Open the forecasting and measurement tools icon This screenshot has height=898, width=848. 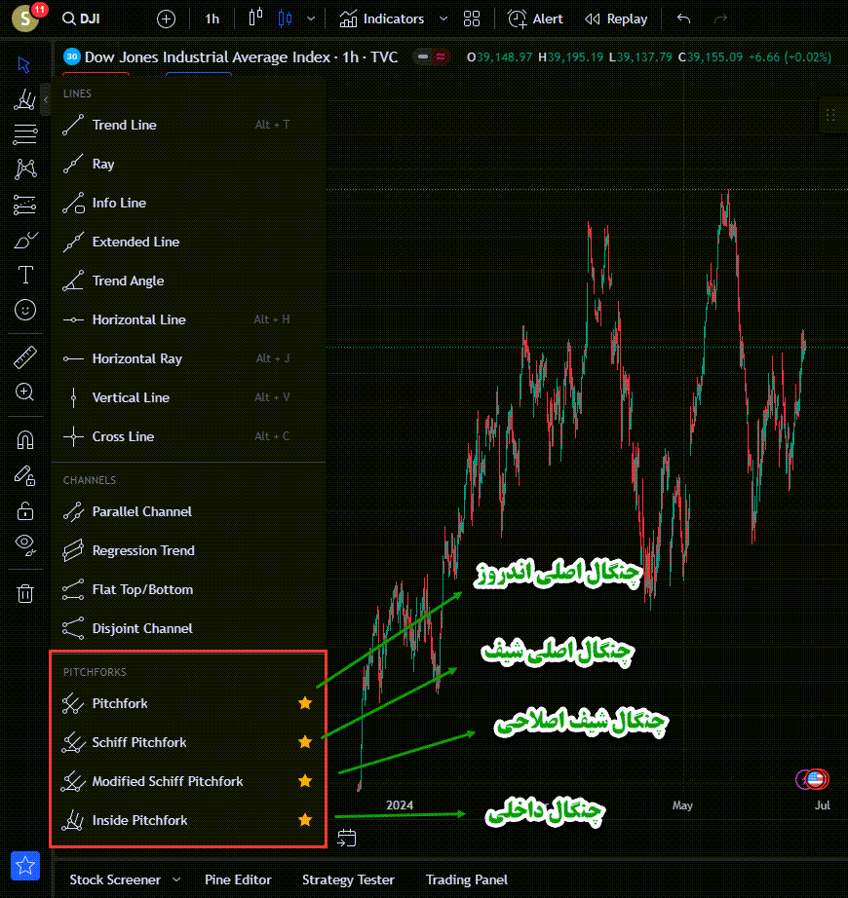point(24,205)
